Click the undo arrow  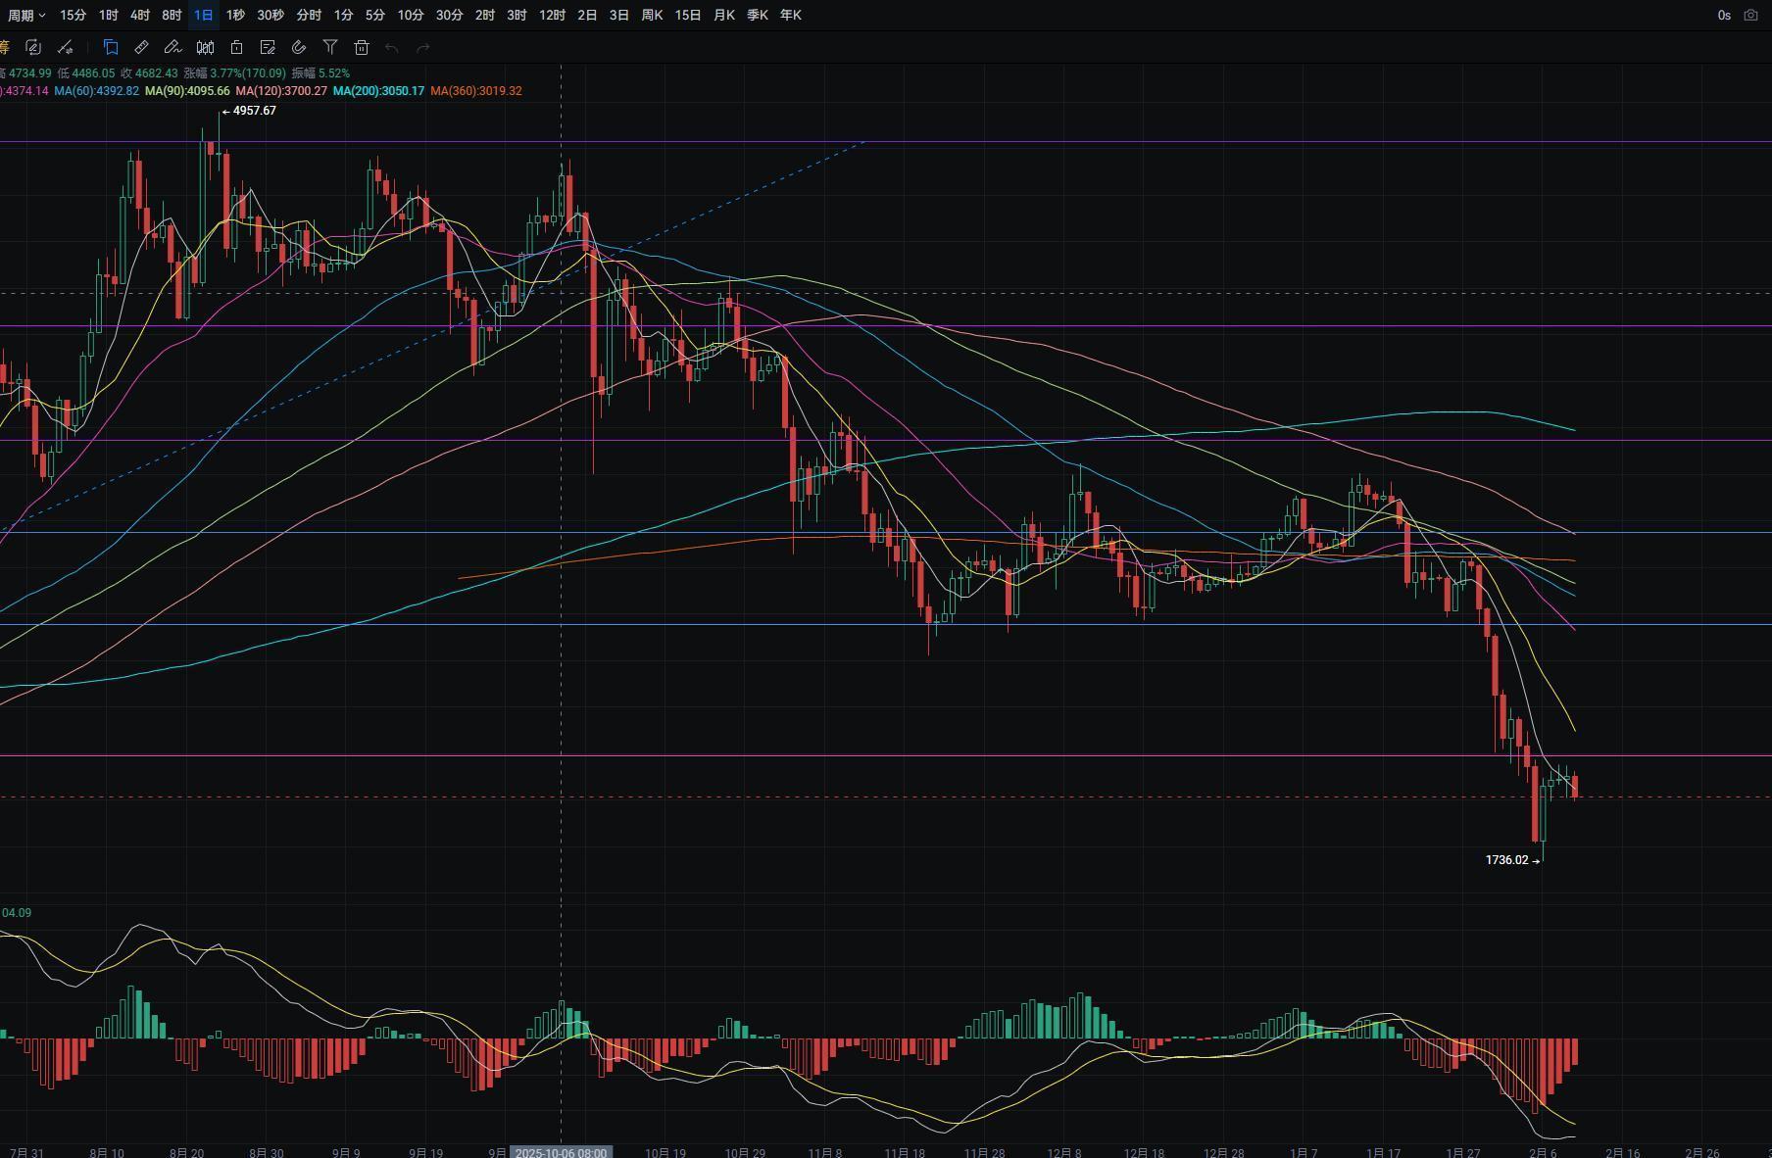pos(392,47)
